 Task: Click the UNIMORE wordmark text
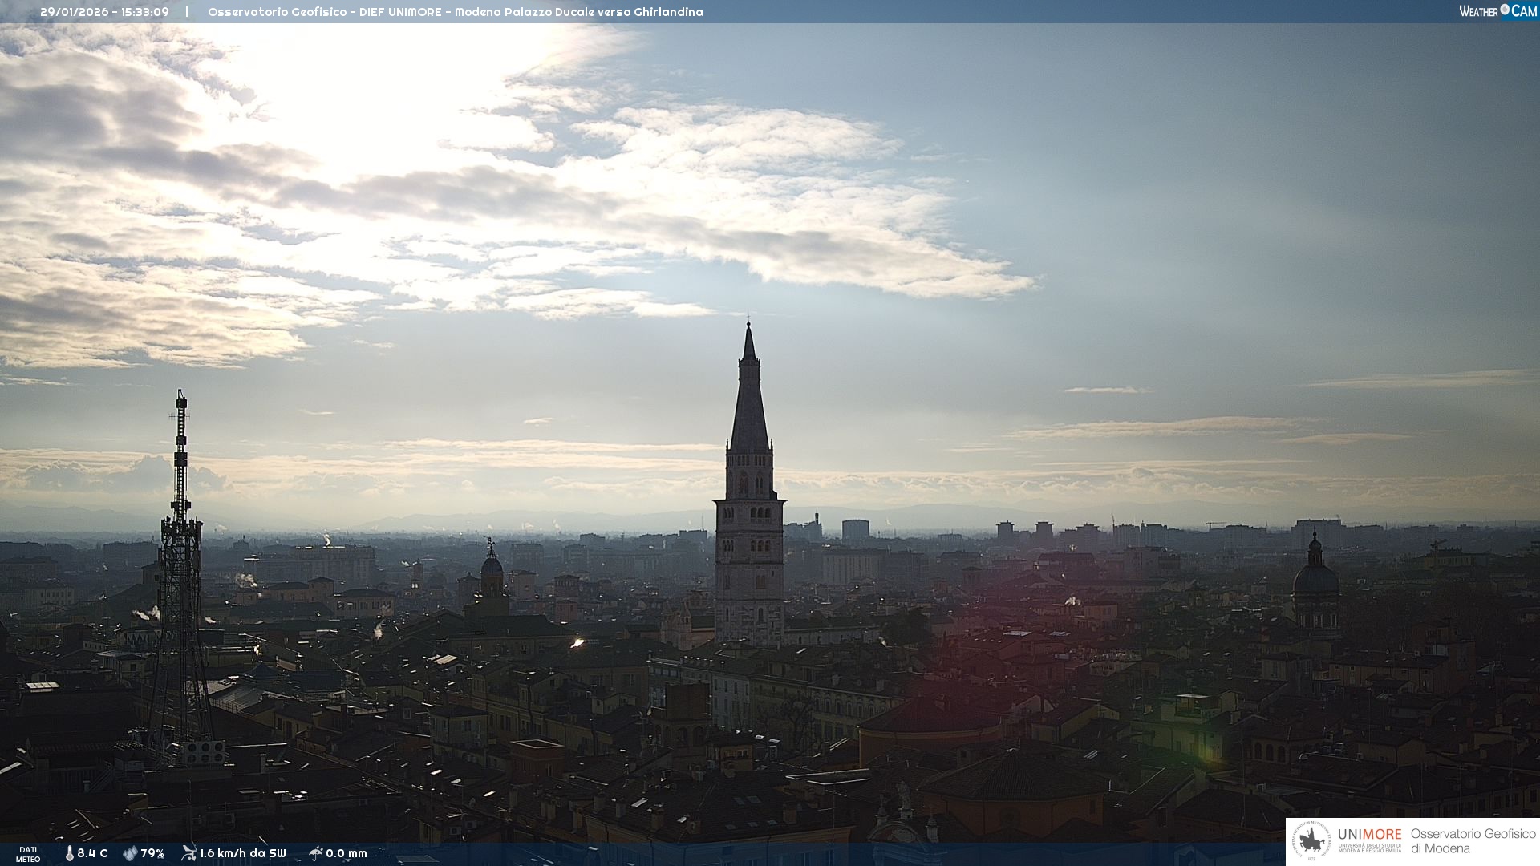tap(1369, 835)
